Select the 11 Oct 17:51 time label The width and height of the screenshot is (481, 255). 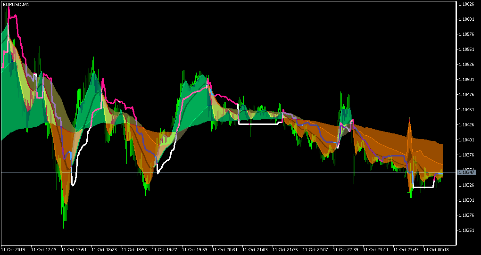click(74, 249)
